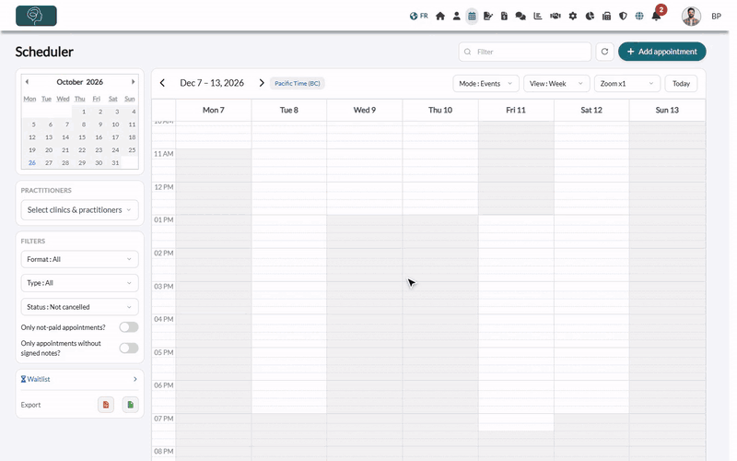
Task: Click the Today button
Action: (x=681, y=83)
